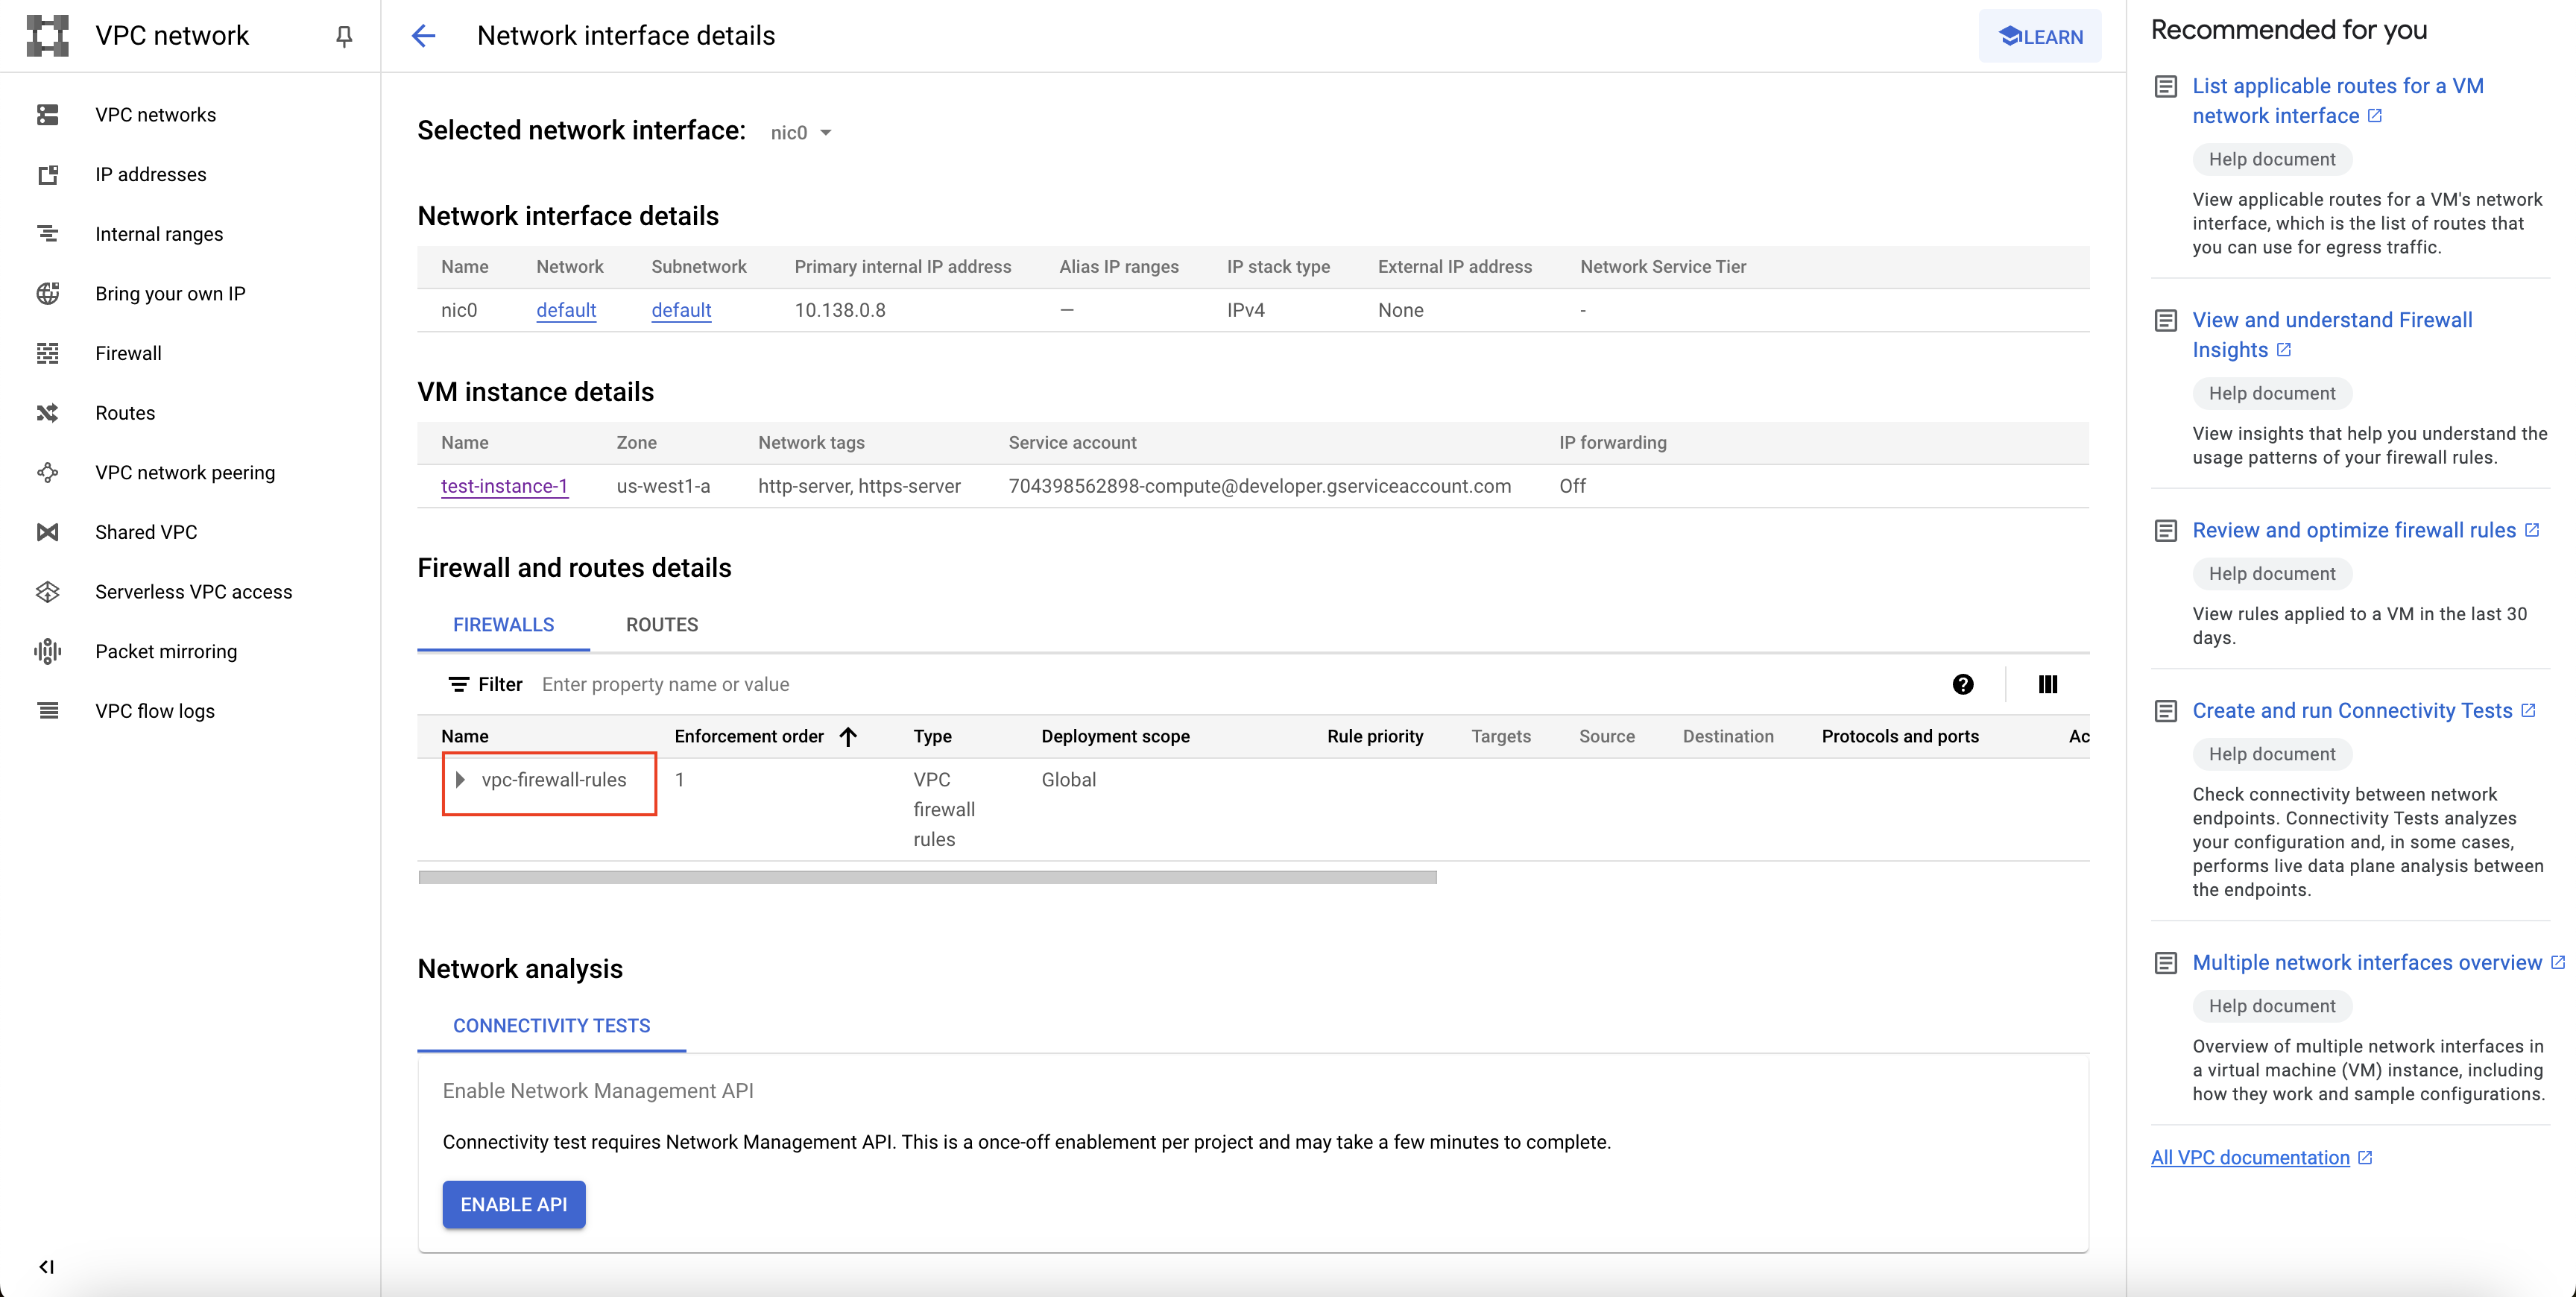2576x1297 pixels.
Task: Sort by Enforcement order arrow
Action: pyautogui.click(x=848, y=737)
